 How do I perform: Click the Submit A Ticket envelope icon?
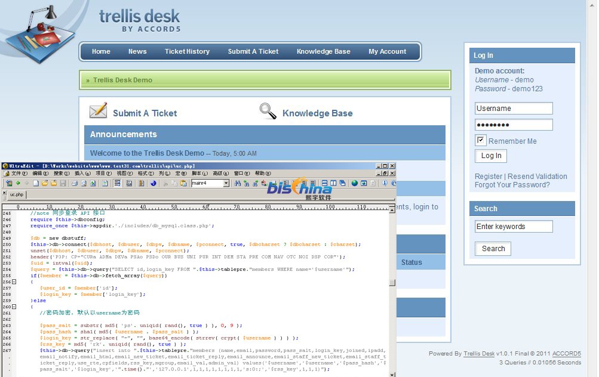pyautogui.click(x=98, y=111)
